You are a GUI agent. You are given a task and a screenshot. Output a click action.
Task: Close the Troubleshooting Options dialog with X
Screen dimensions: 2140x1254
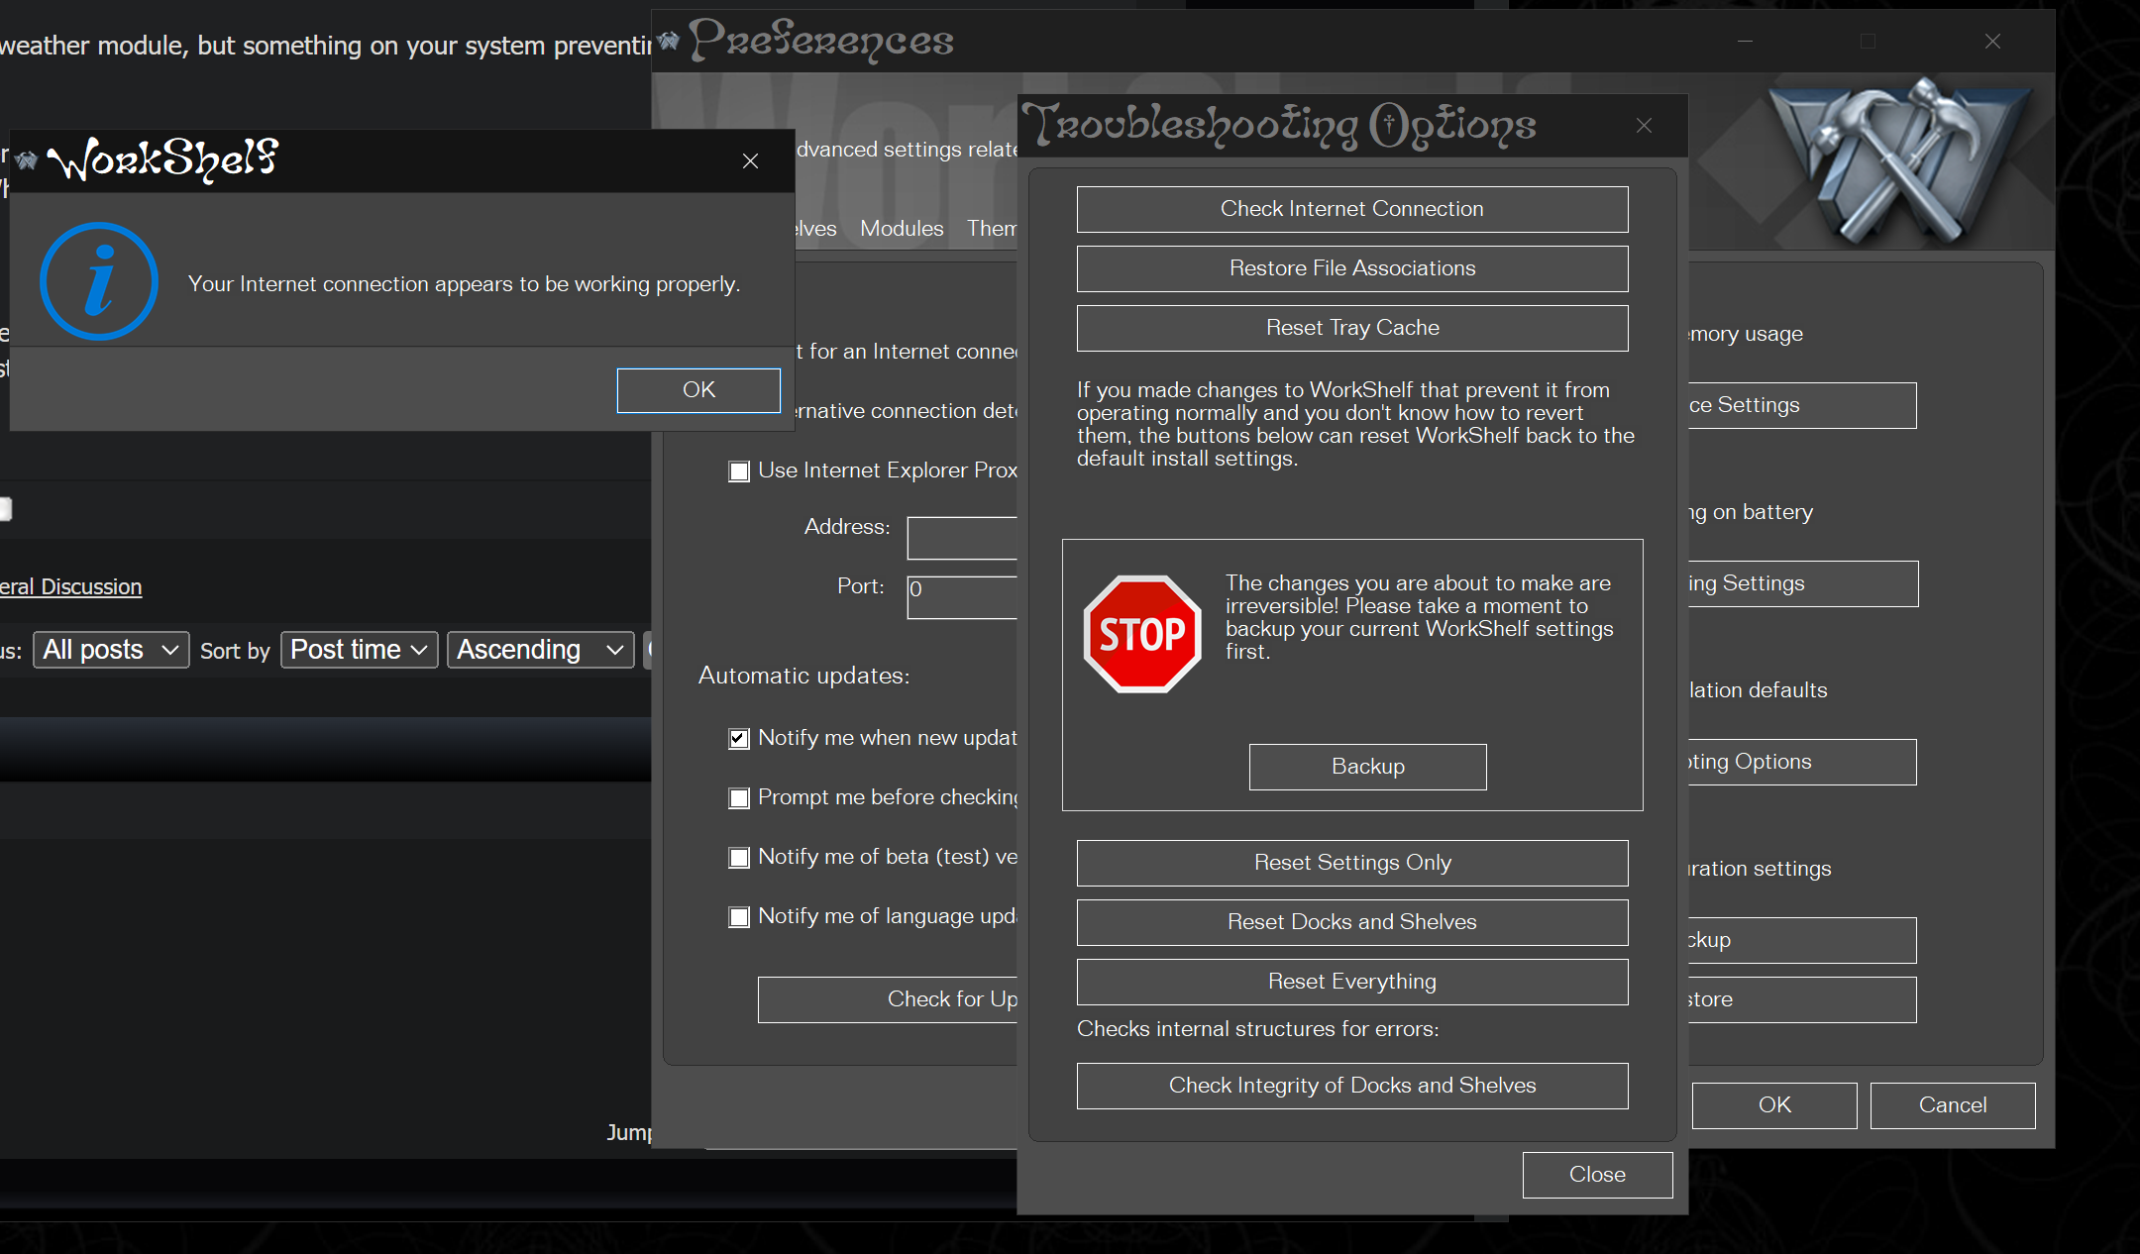(x=1644, y=126)
